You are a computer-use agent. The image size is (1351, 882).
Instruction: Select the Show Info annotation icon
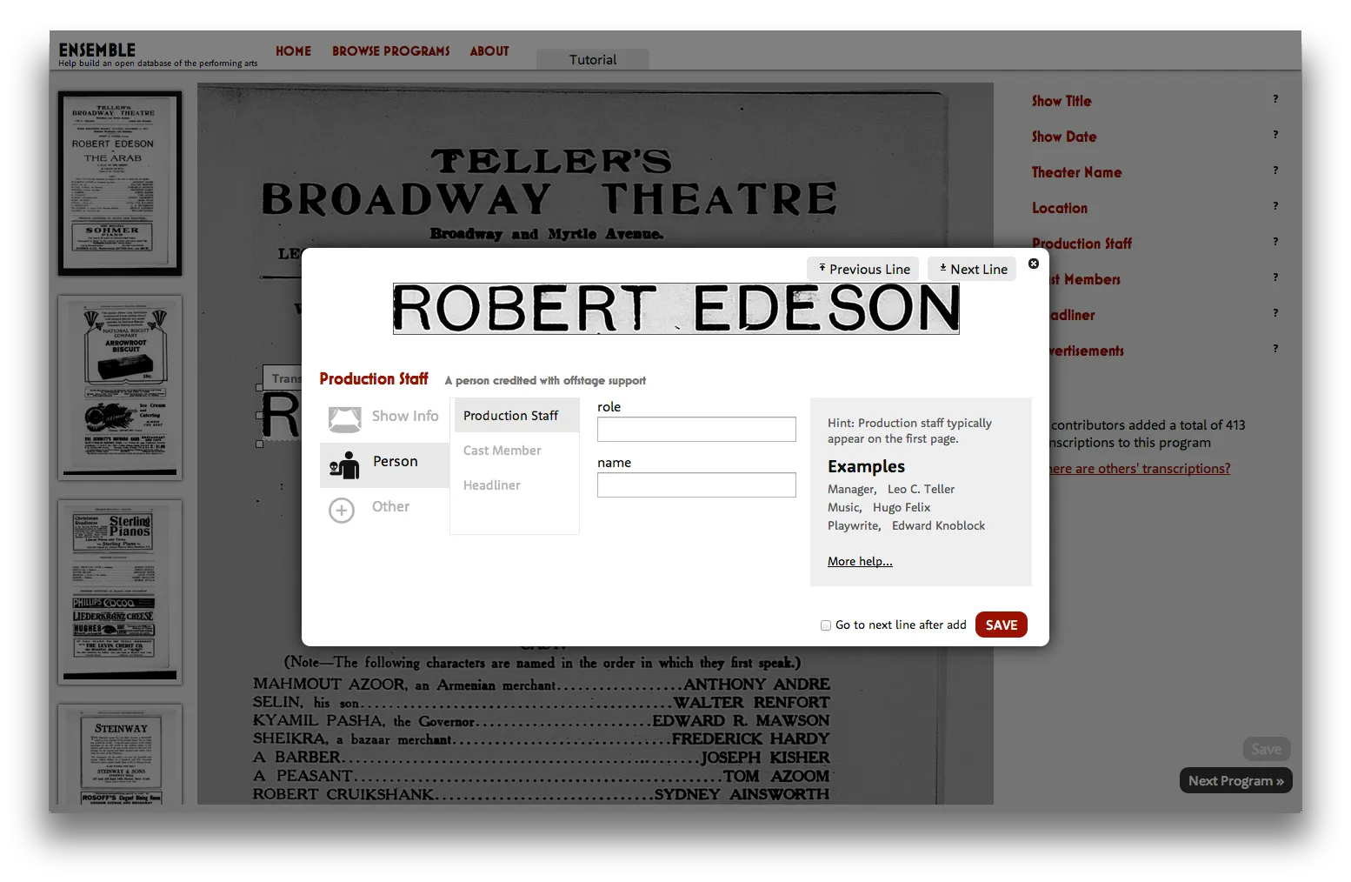[345, 418]
